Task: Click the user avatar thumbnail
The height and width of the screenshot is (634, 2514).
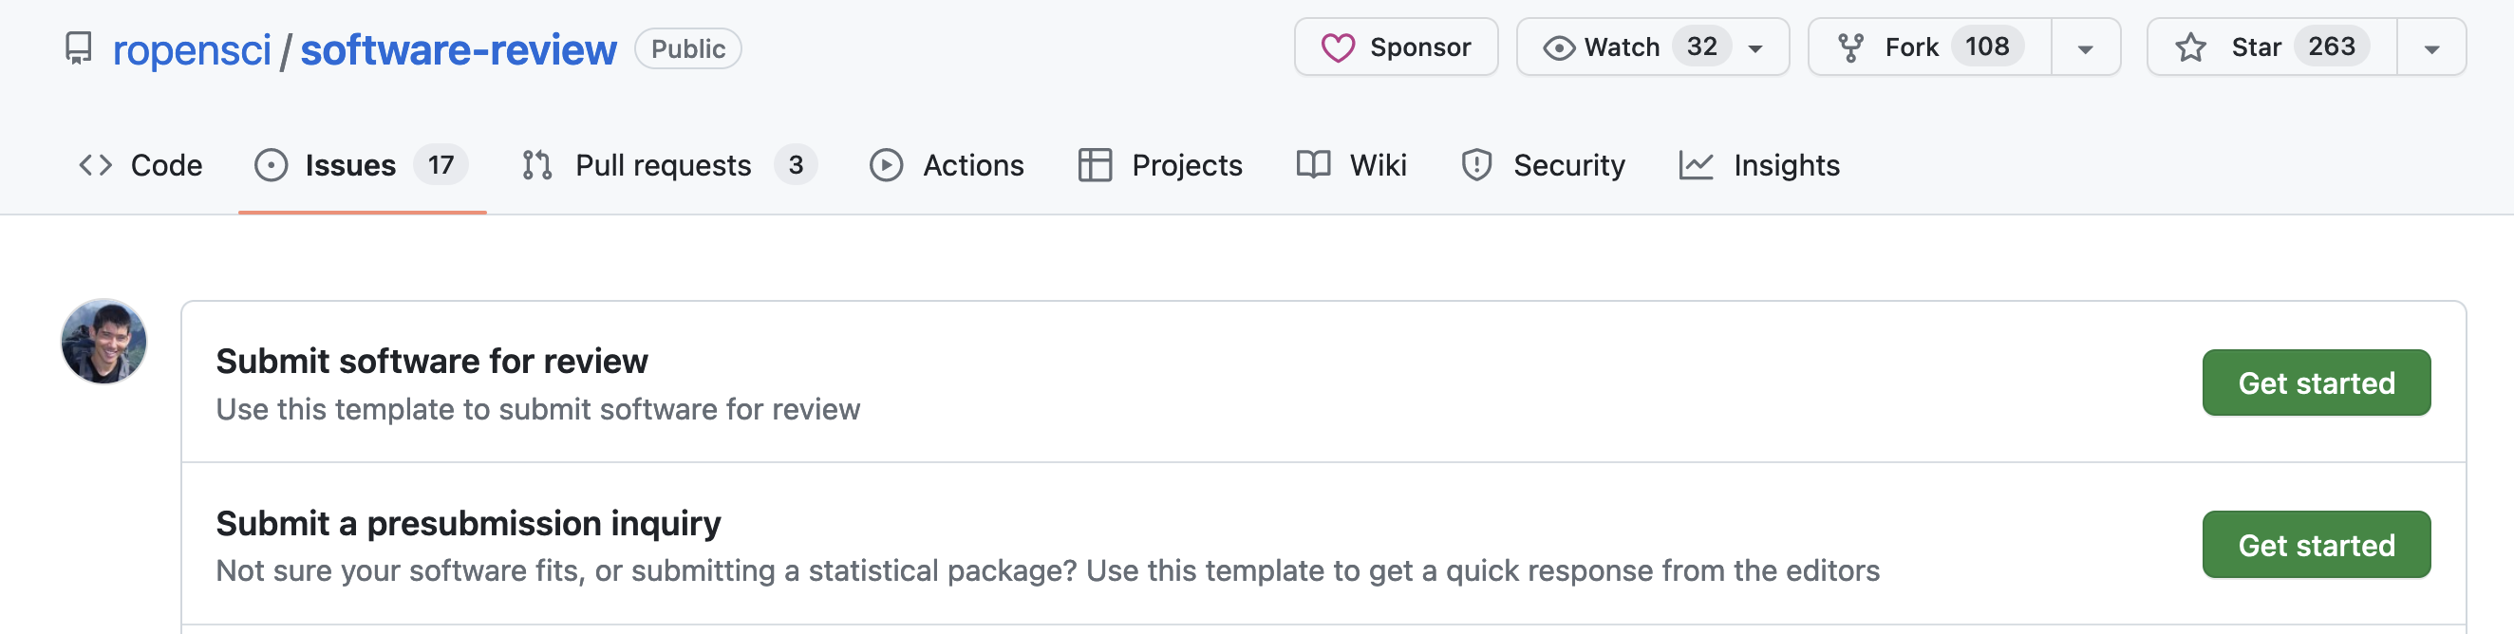Action: pos(103,342)
